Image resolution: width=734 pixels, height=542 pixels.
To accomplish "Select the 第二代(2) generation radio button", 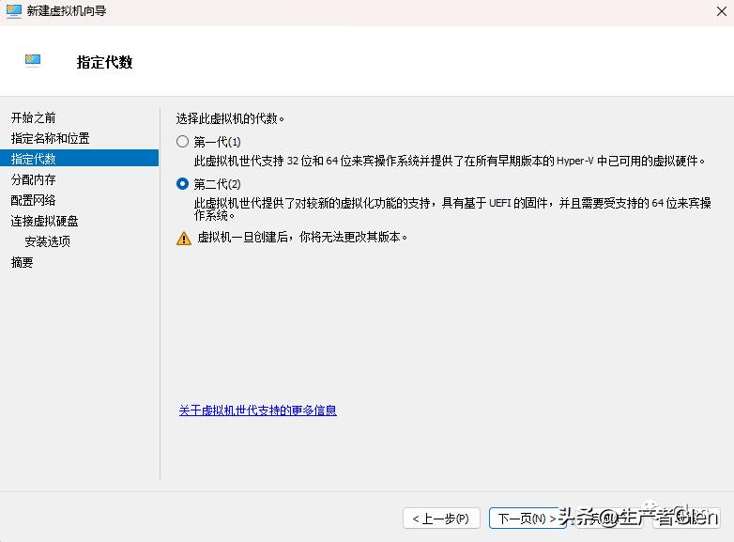I will click(x=183, y=183).
